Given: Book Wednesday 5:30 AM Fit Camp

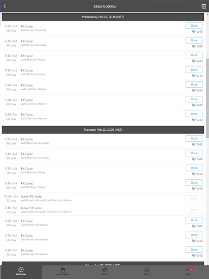Looking at the screenshot, I should [x=194, y=26].
